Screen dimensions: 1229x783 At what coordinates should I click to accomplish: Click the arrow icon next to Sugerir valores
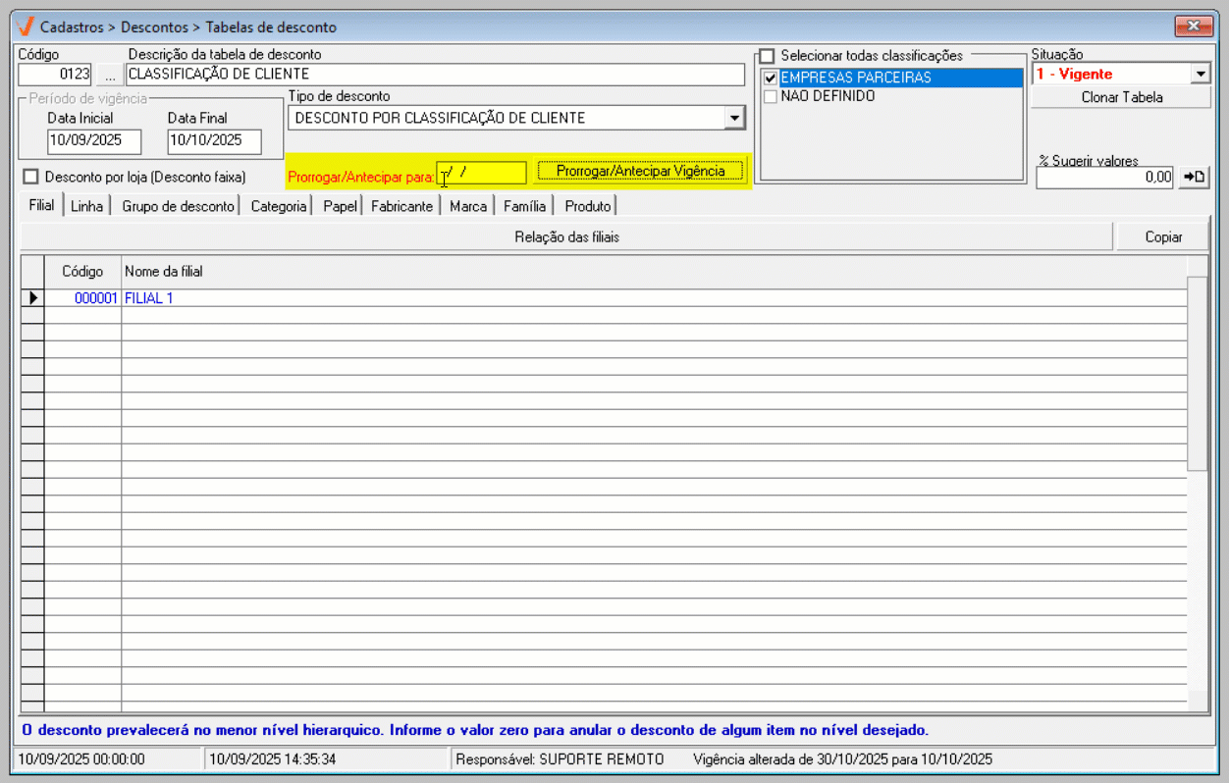1194,178
